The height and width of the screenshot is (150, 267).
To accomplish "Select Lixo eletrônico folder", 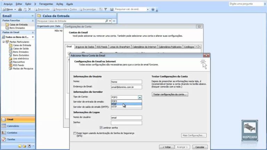I will coord(19,59).
